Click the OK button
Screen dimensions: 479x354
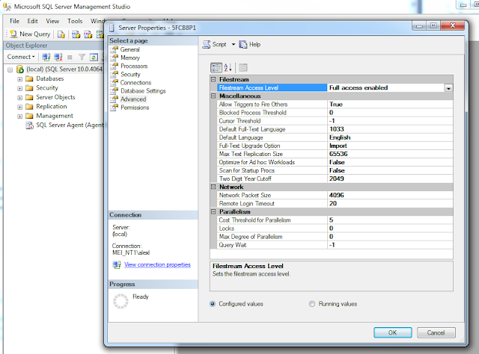pos(392,332)
